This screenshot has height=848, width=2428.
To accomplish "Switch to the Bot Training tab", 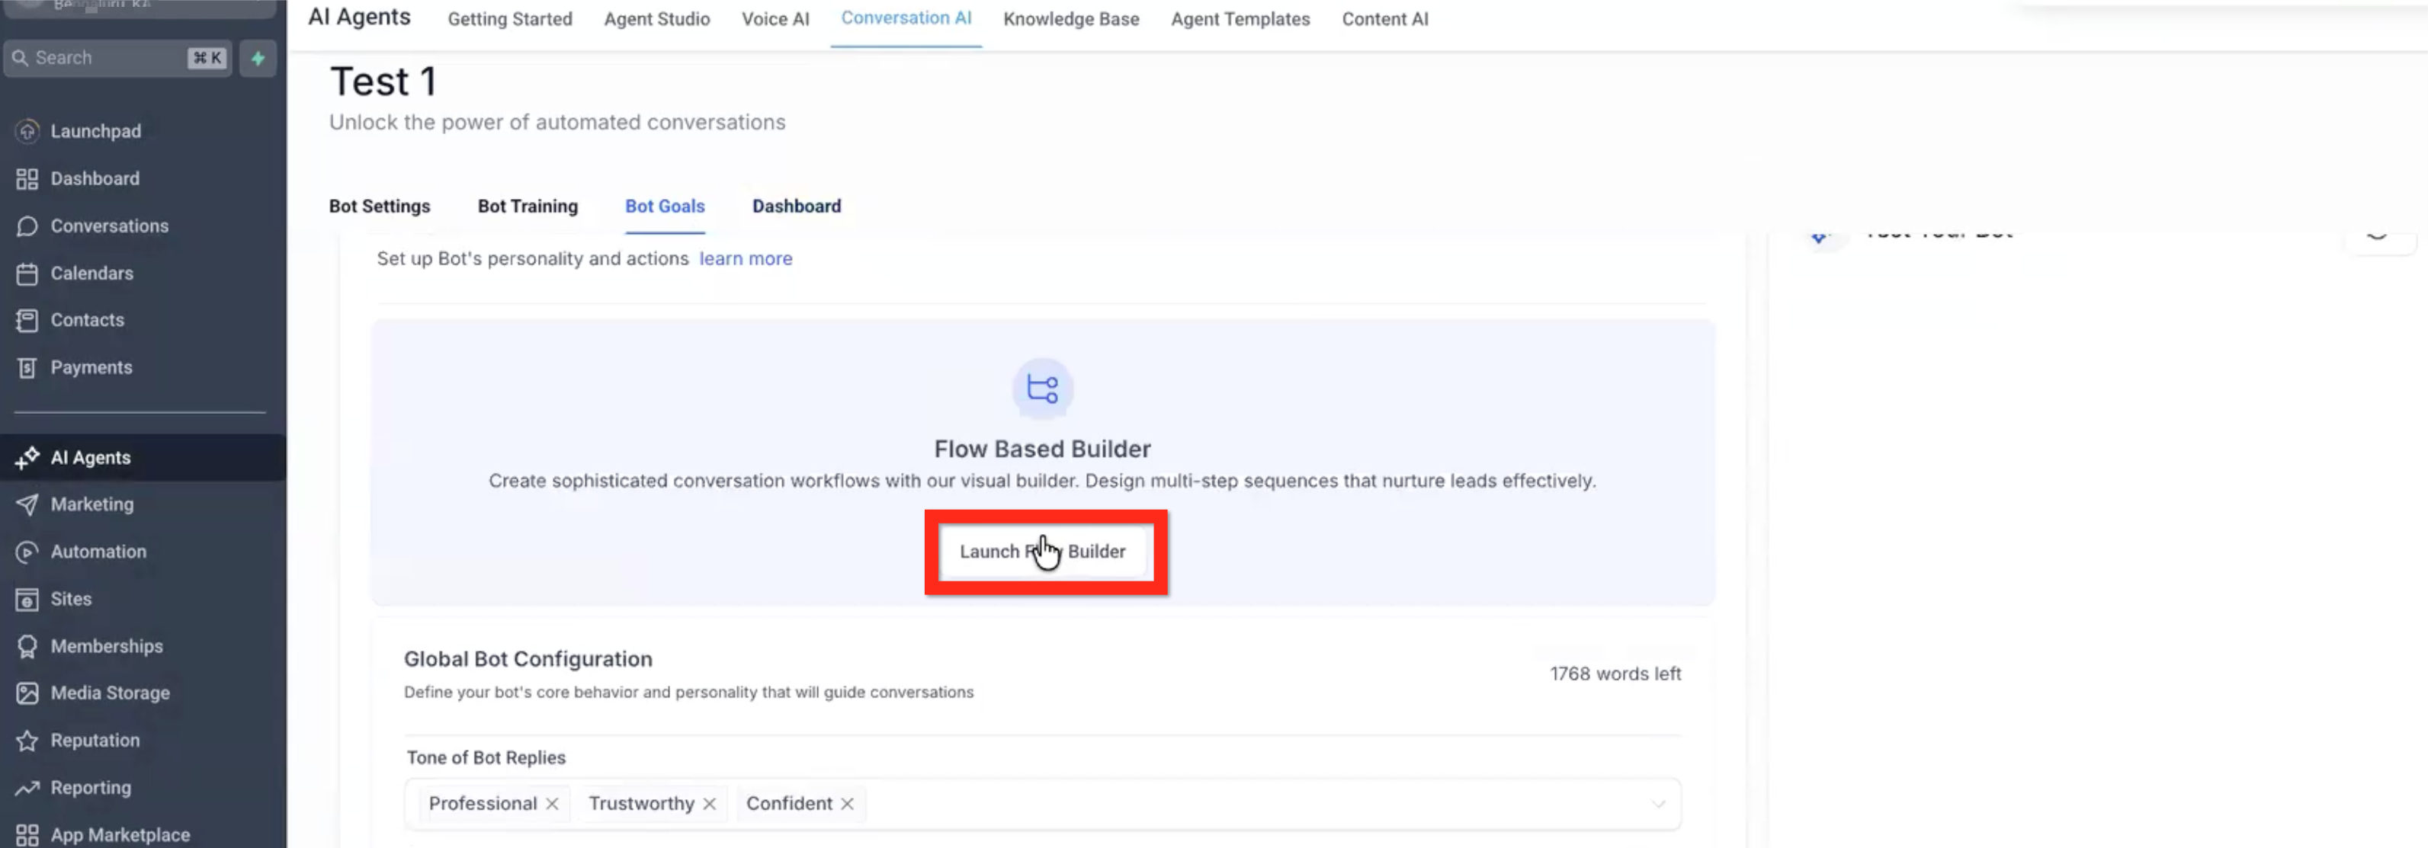I will point(527,206).
